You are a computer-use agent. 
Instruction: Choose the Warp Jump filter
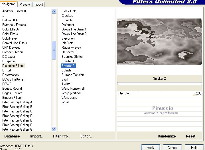pos(69,98)
